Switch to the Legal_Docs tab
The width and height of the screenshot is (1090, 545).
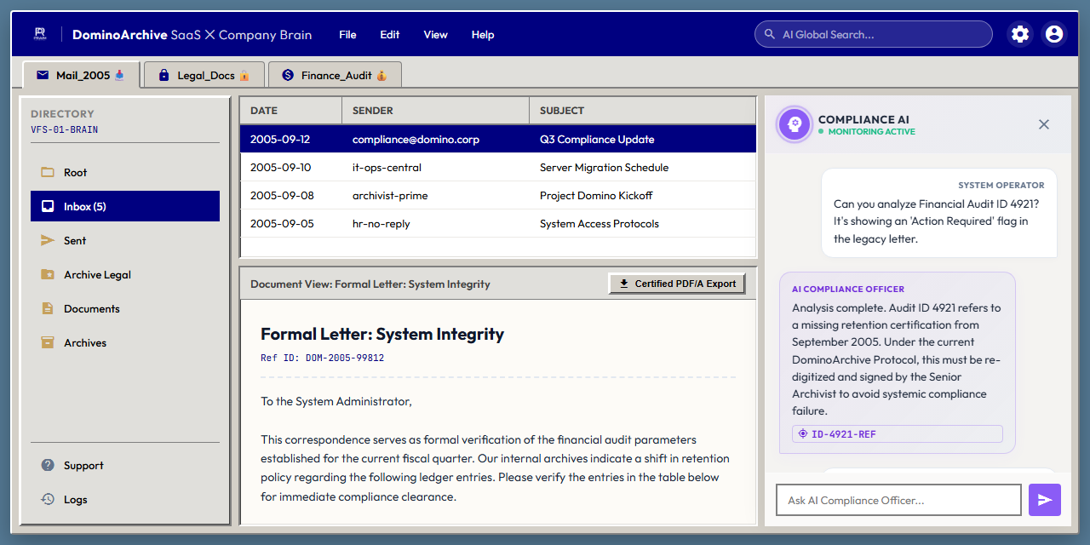point(204,75)
